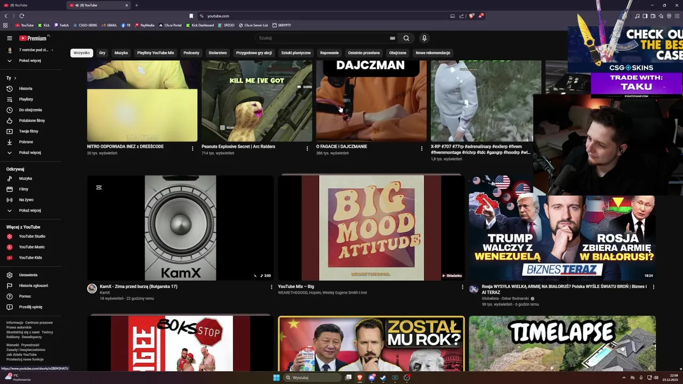Select the Gry filter chip
Screen dimensions: 683x384
102,53
